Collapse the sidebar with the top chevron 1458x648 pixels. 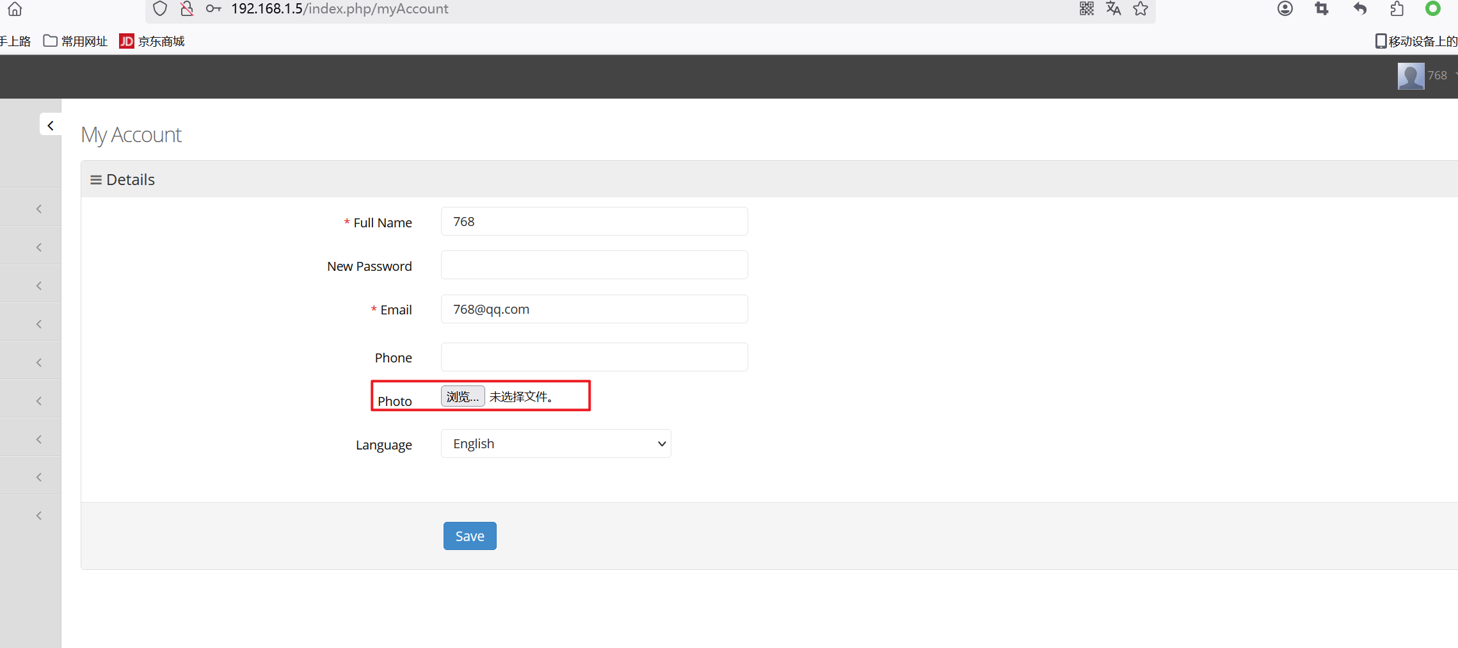51,126
